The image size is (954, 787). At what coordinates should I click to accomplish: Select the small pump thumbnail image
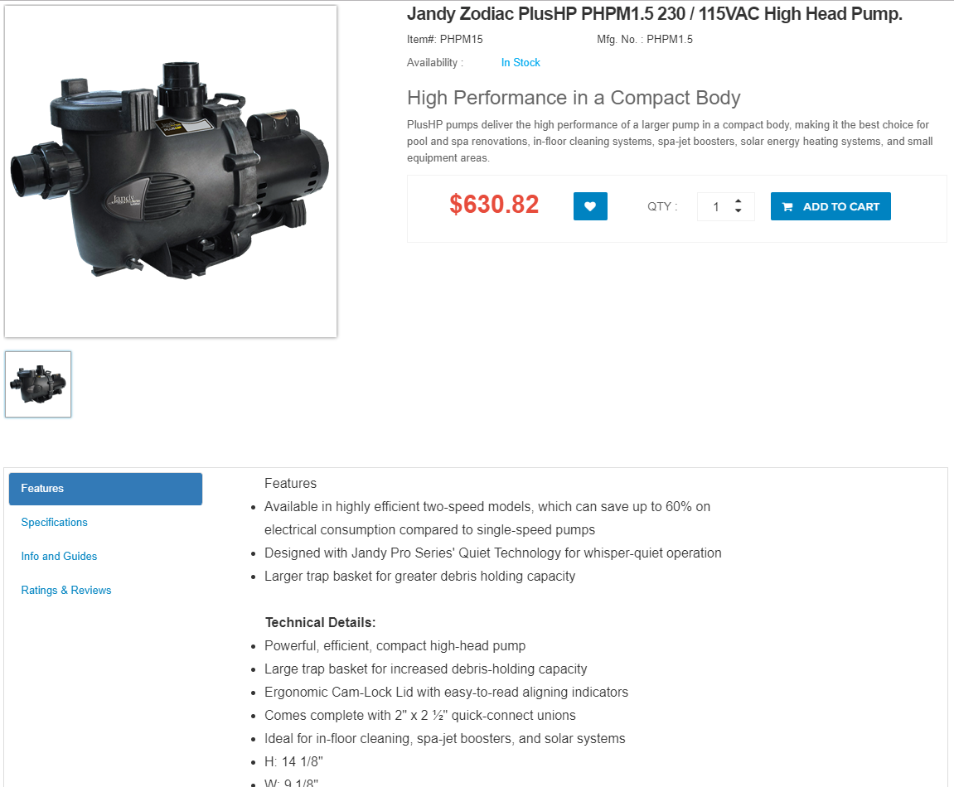pyautogui.click(x=38, y=384)
